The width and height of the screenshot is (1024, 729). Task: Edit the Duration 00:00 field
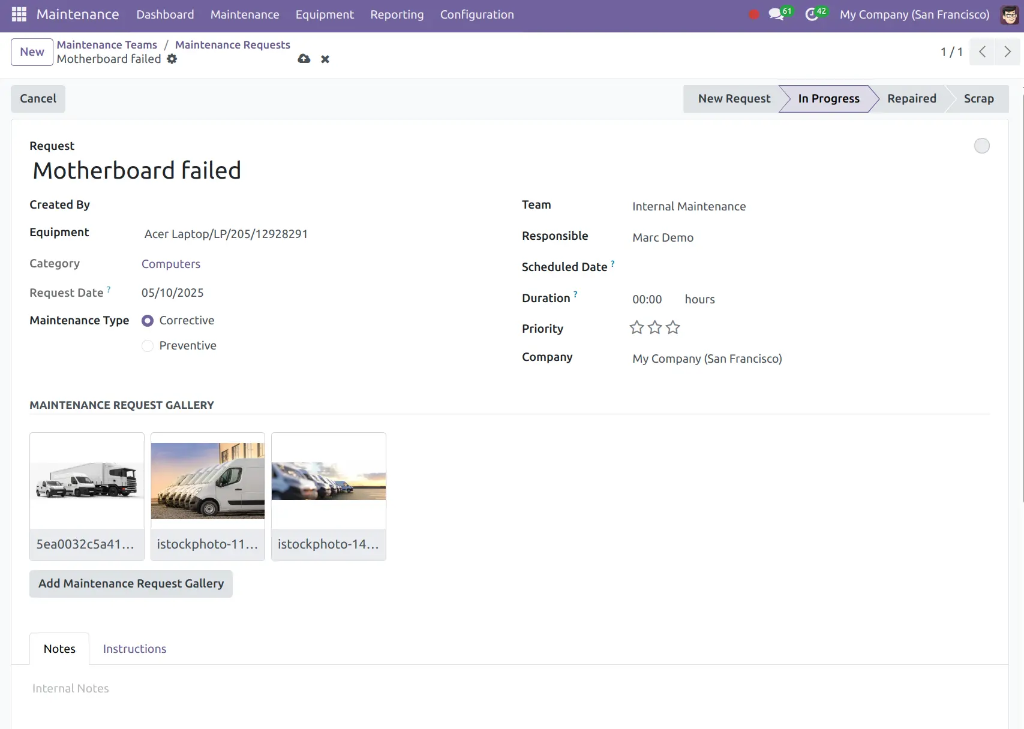tap(647, 299)
